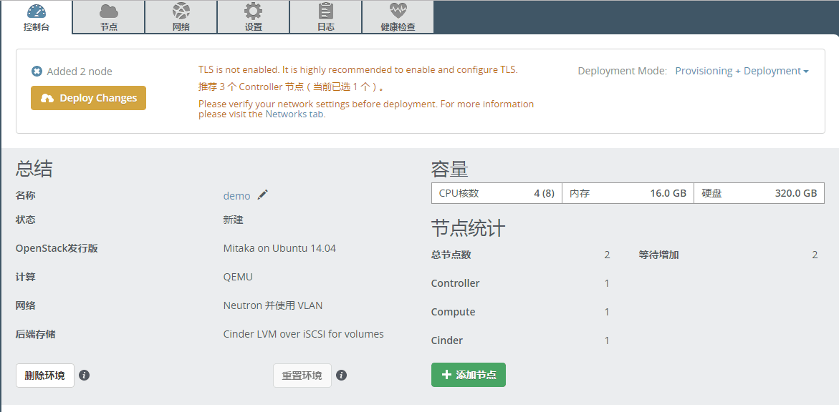Edit the environment name with pencil icon
The height and width of the screenshot is (412, 839).
pyautogui.click(x=262, y=195)
